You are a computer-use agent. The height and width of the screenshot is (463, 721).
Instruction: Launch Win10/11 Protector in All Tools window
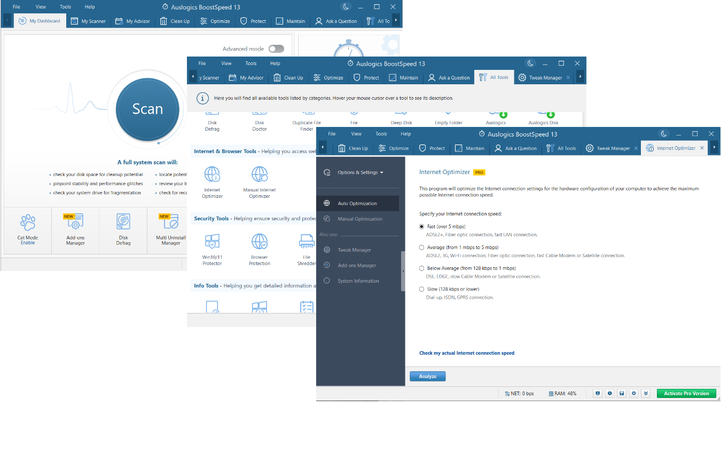pos(212,249)
